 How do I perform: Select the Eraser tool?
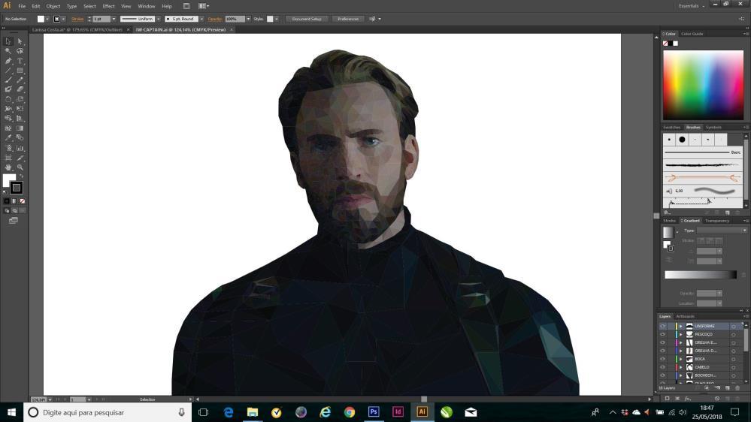coord(20,89)
